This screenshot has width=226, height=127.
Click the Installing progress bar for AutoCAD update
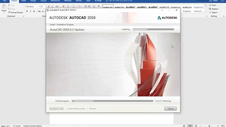pyautogui.click(x=154, y=29)
